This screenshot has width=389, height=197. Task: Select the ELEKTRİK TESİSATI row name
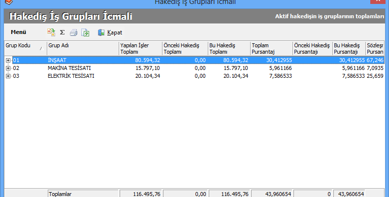[x=71, y=76]
